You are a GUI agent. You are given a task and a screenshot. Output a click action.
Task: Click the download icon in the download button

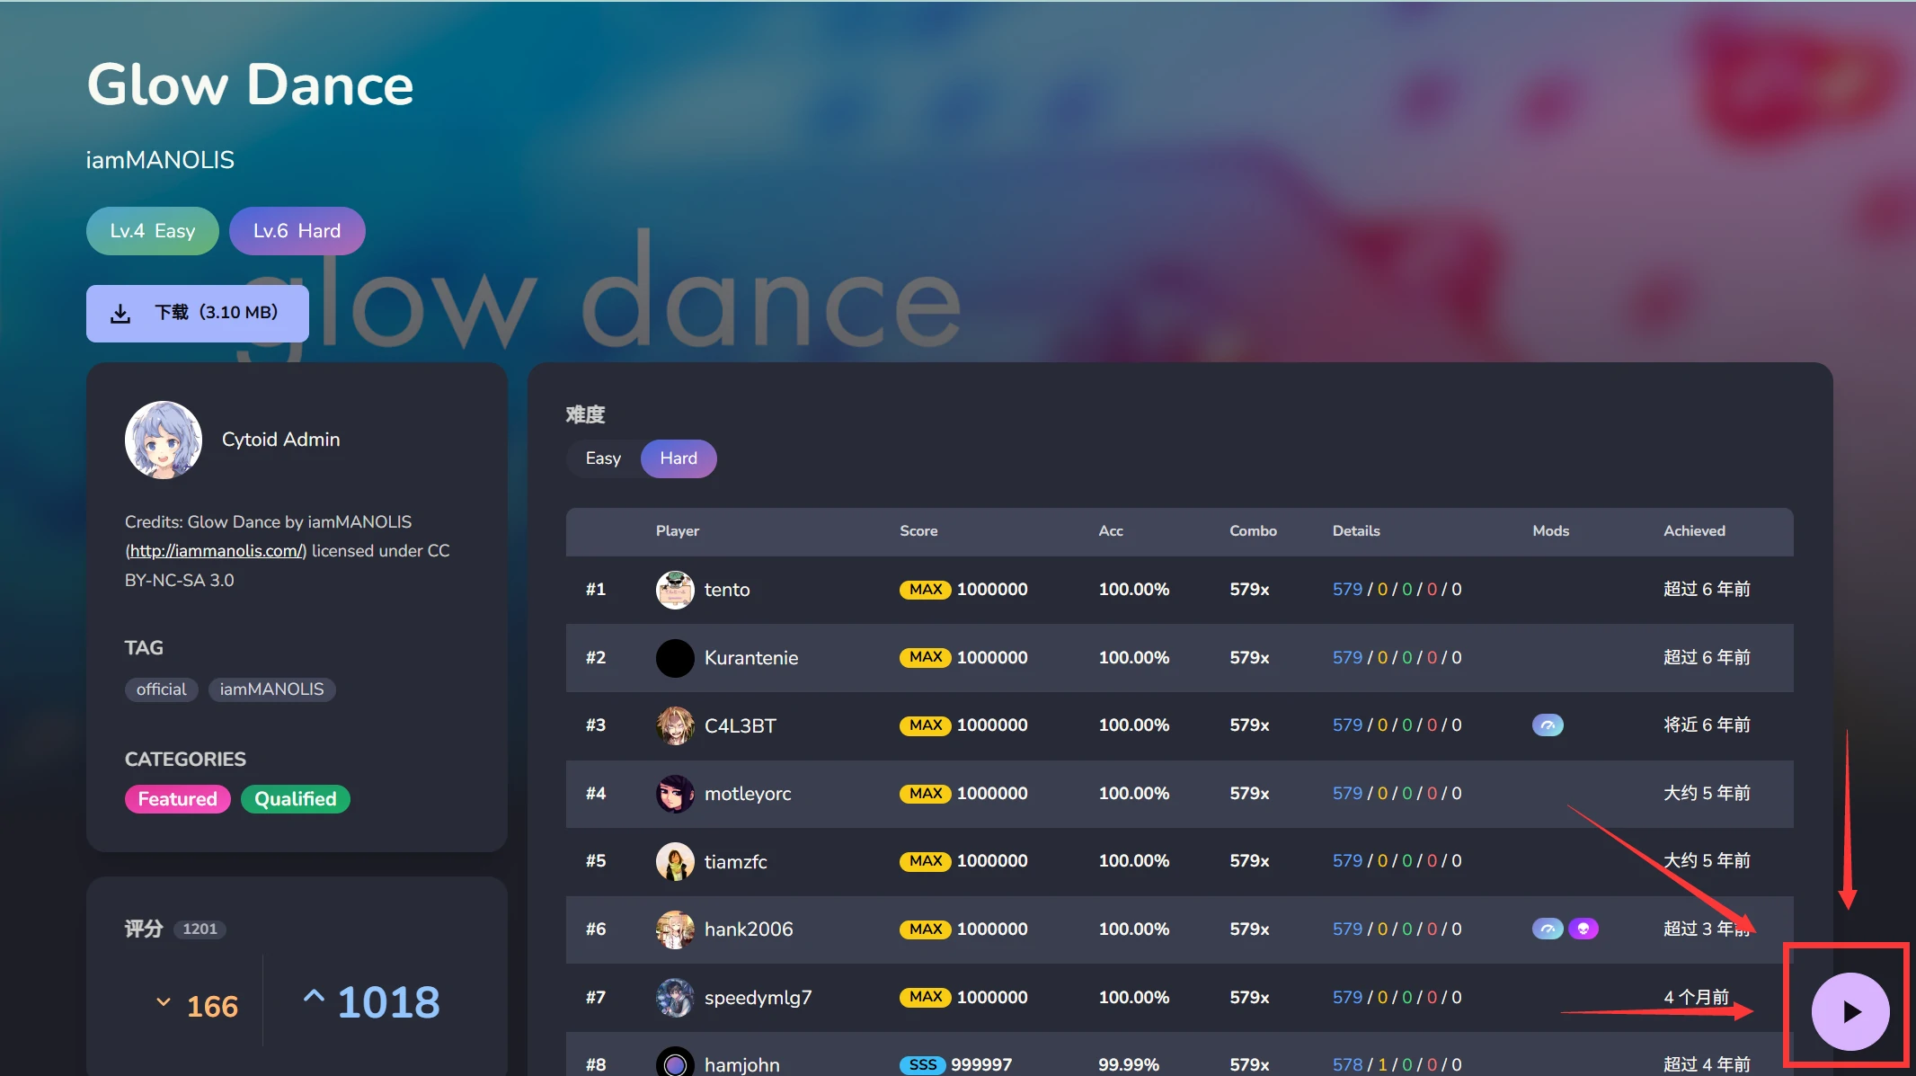click(120, 313)
